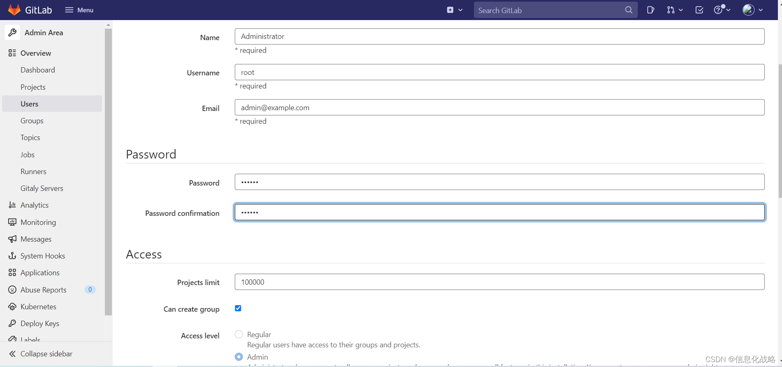Open Overview section
This screenshot has height=367, width=782.
point(36,53)
